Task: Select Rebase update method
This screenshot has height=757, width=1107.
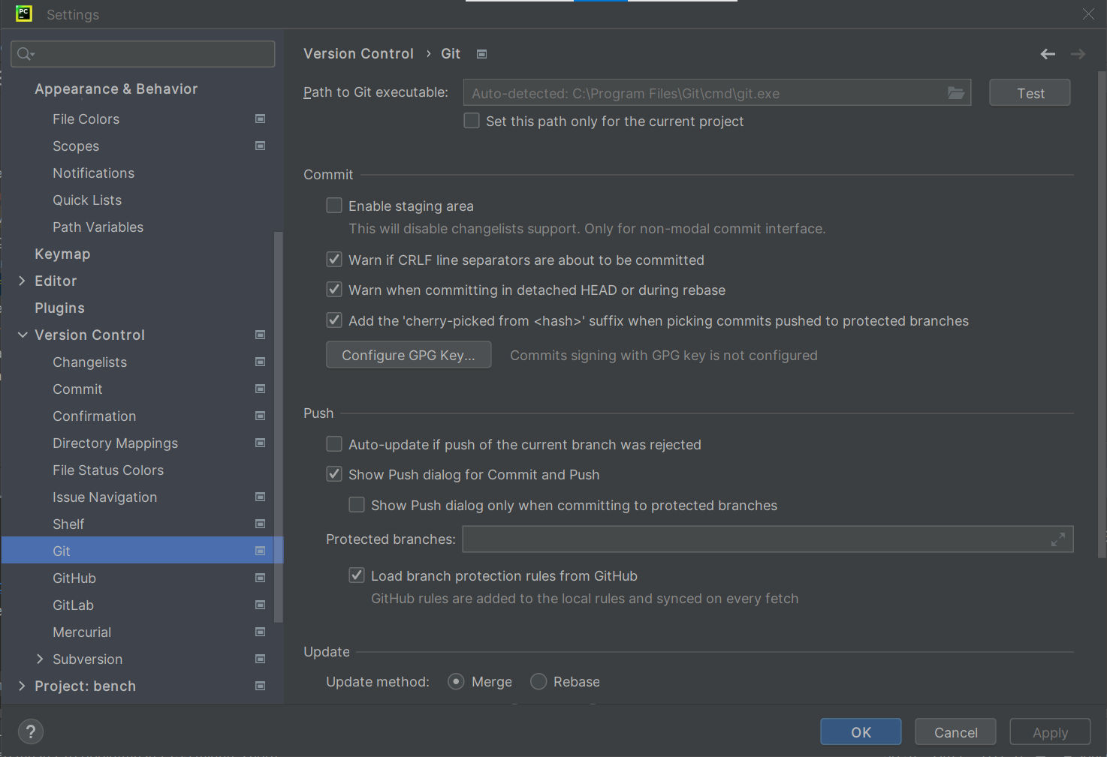Action: coord(538,681)
